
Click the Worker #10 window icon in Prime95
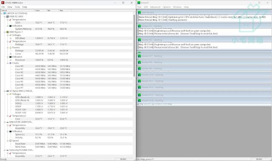click(139, 75)
